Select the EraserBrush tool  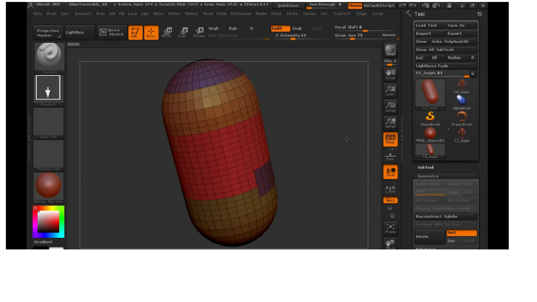point(462,119)
